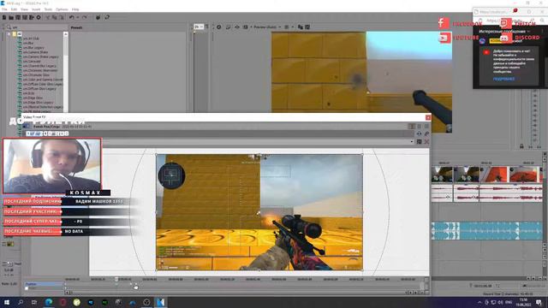Open the File menu
Viewport: 548px width, 308px height.
[4, 9]
